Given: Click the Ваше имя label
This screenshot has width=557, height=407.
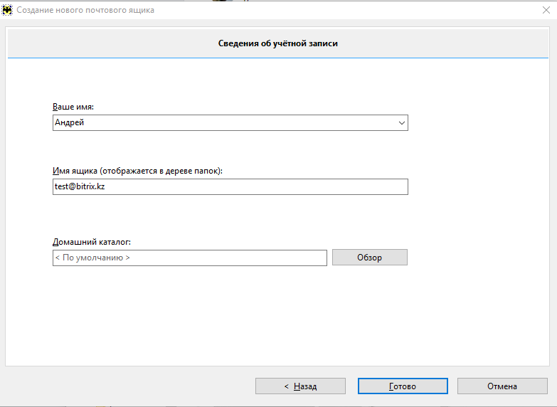Looking at the screenshot, I should coord(73,107).
